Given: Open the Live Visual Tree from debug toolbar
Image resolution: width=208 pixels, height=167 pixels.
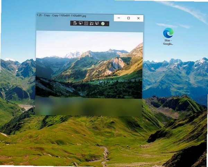Looking at the screenshot, I should pyautogui.click(x=75, y=24).
